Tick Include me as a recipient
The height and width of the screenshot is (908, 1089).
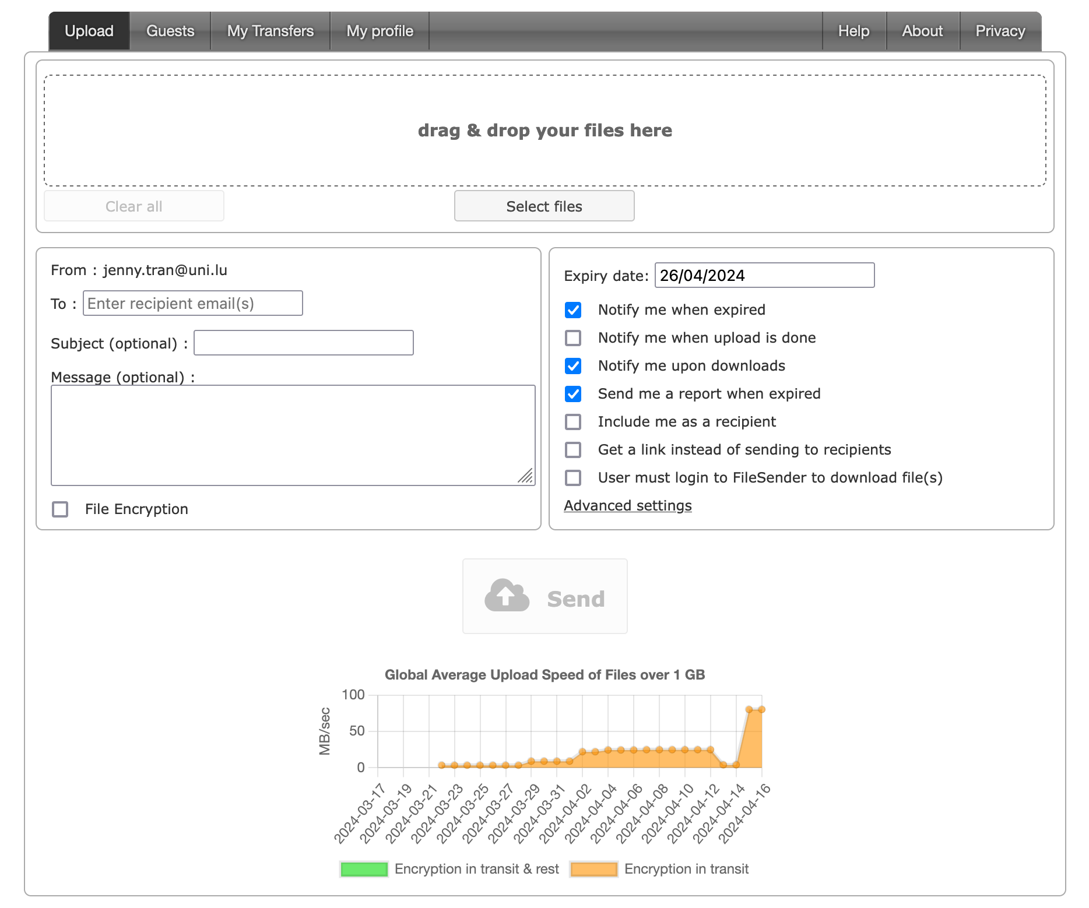pos(573,422)
